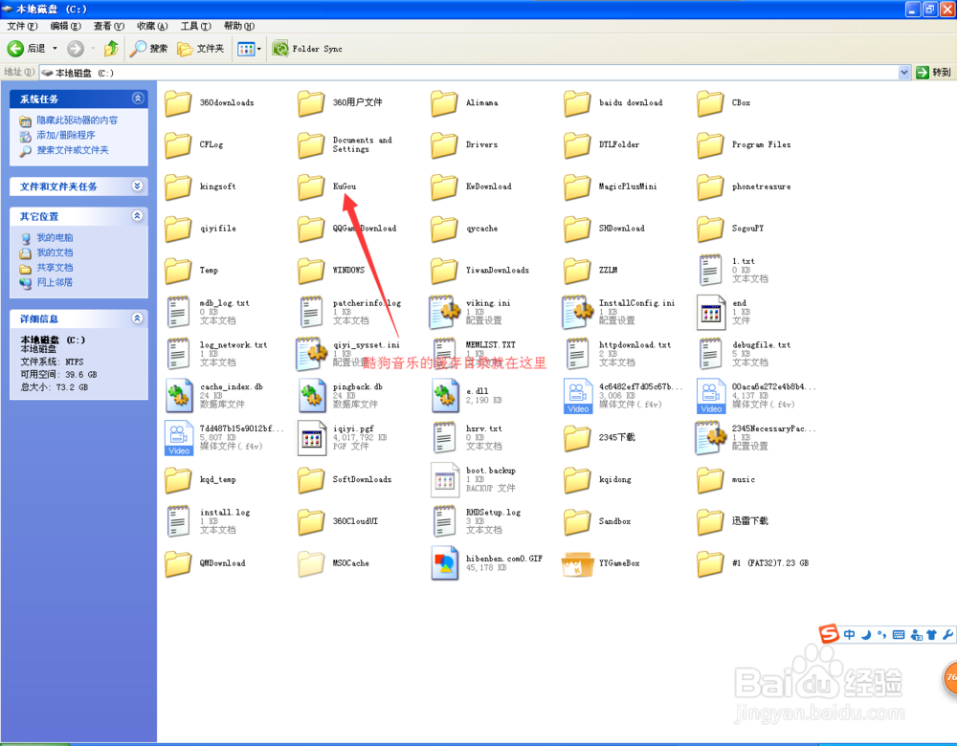Select the Documents and Settings folder
This screenshot has width=957, height=746.
(x=345, y=145)
